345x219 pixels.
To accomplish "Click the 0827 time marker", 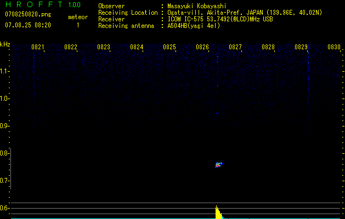I will click(235, 47).
